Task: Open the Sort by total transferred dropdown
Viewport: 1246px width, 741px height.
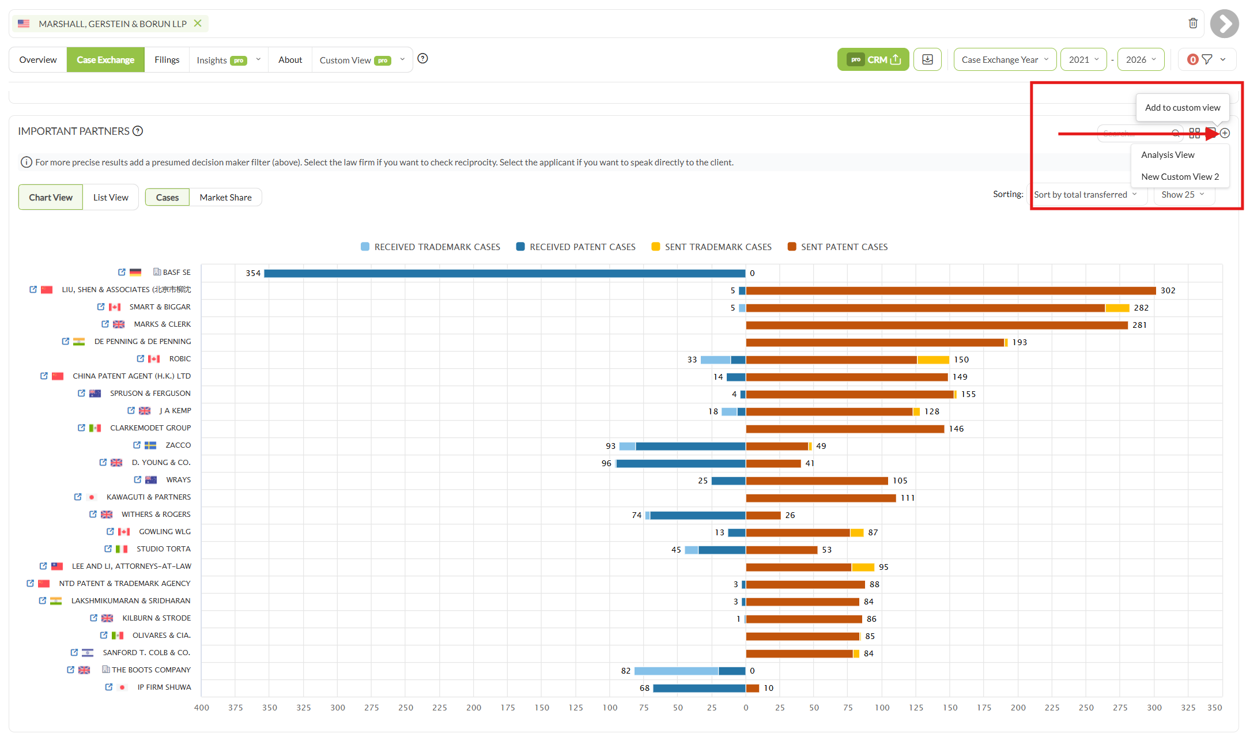Action: point(1086,195)
